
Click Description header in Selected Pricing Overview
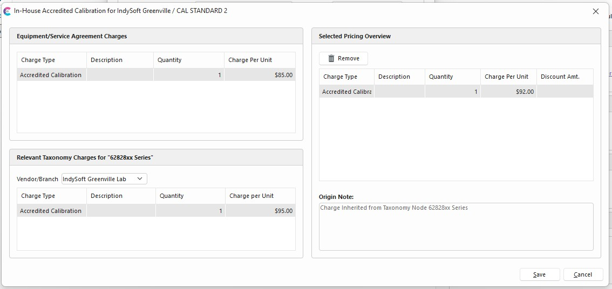399,77
